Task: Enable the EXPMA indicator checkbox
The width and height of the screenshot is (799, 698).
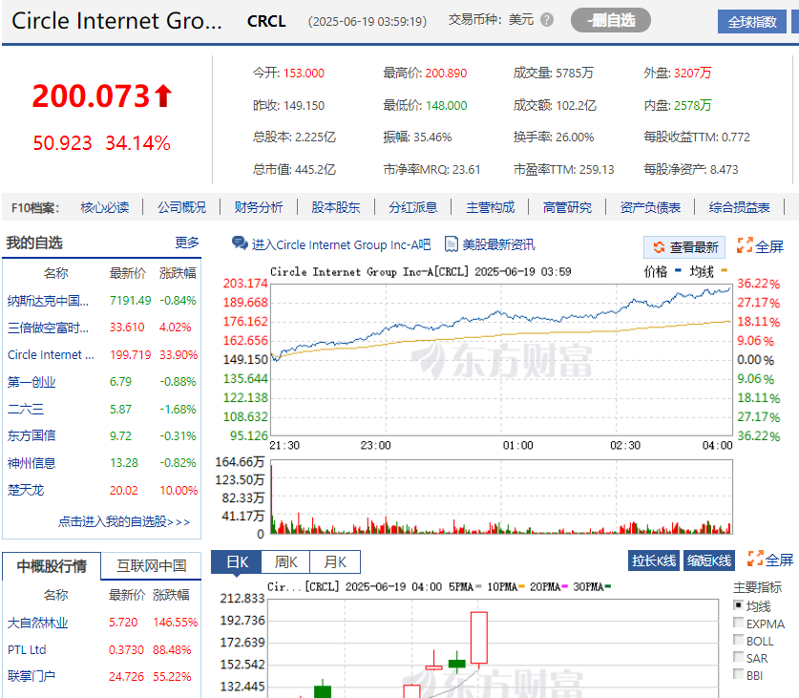Action: point(738,622)
